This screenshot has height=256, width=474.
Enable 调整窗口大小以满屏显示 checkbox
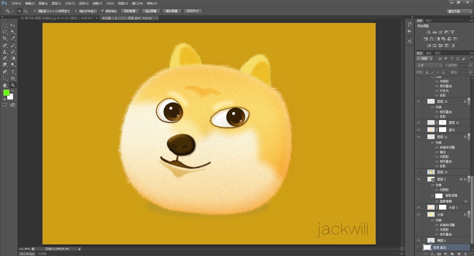(35, 11)
